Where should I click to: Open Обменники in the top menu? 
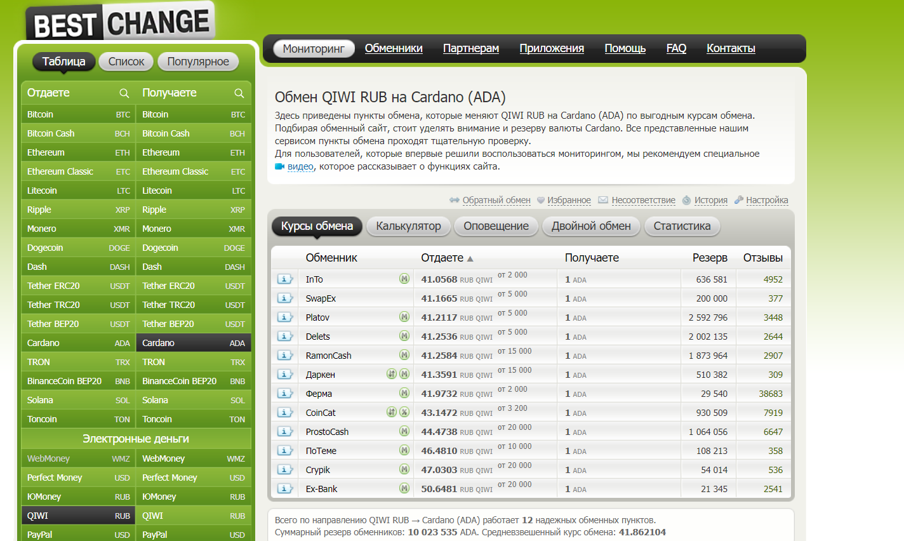pyautogui.click(x=394, y=48)
